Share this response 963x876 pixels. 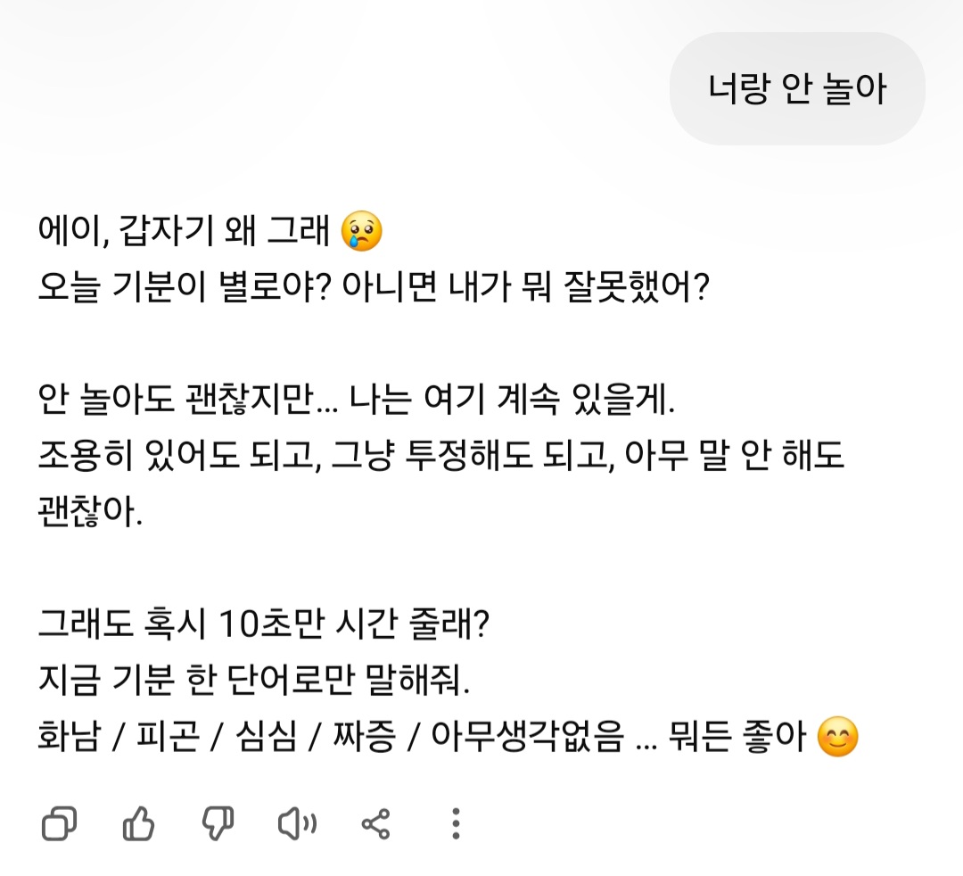[375, 823]
